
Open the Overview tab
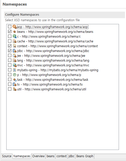(x=38, y=156)
